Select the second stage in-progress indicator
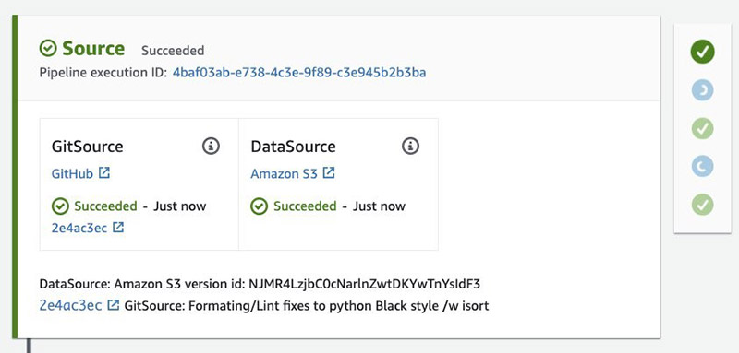The image size is (739, 353). (703, 90)
